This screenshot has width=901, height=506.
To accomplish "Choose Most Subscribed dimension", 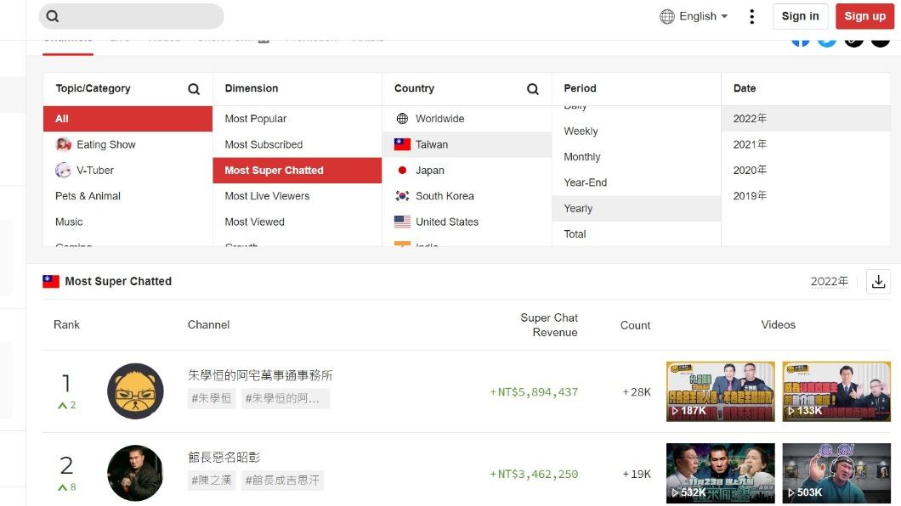I will (297, 144).
